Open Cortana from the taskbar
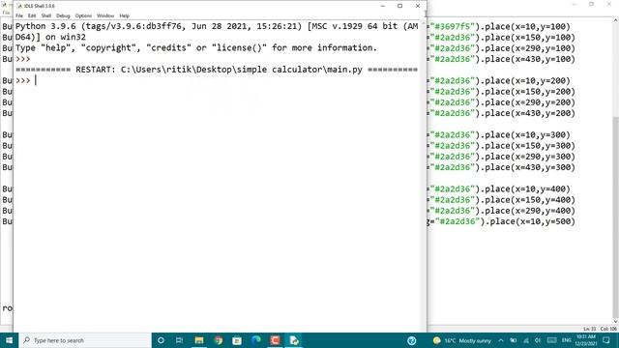 pos(161,340)
